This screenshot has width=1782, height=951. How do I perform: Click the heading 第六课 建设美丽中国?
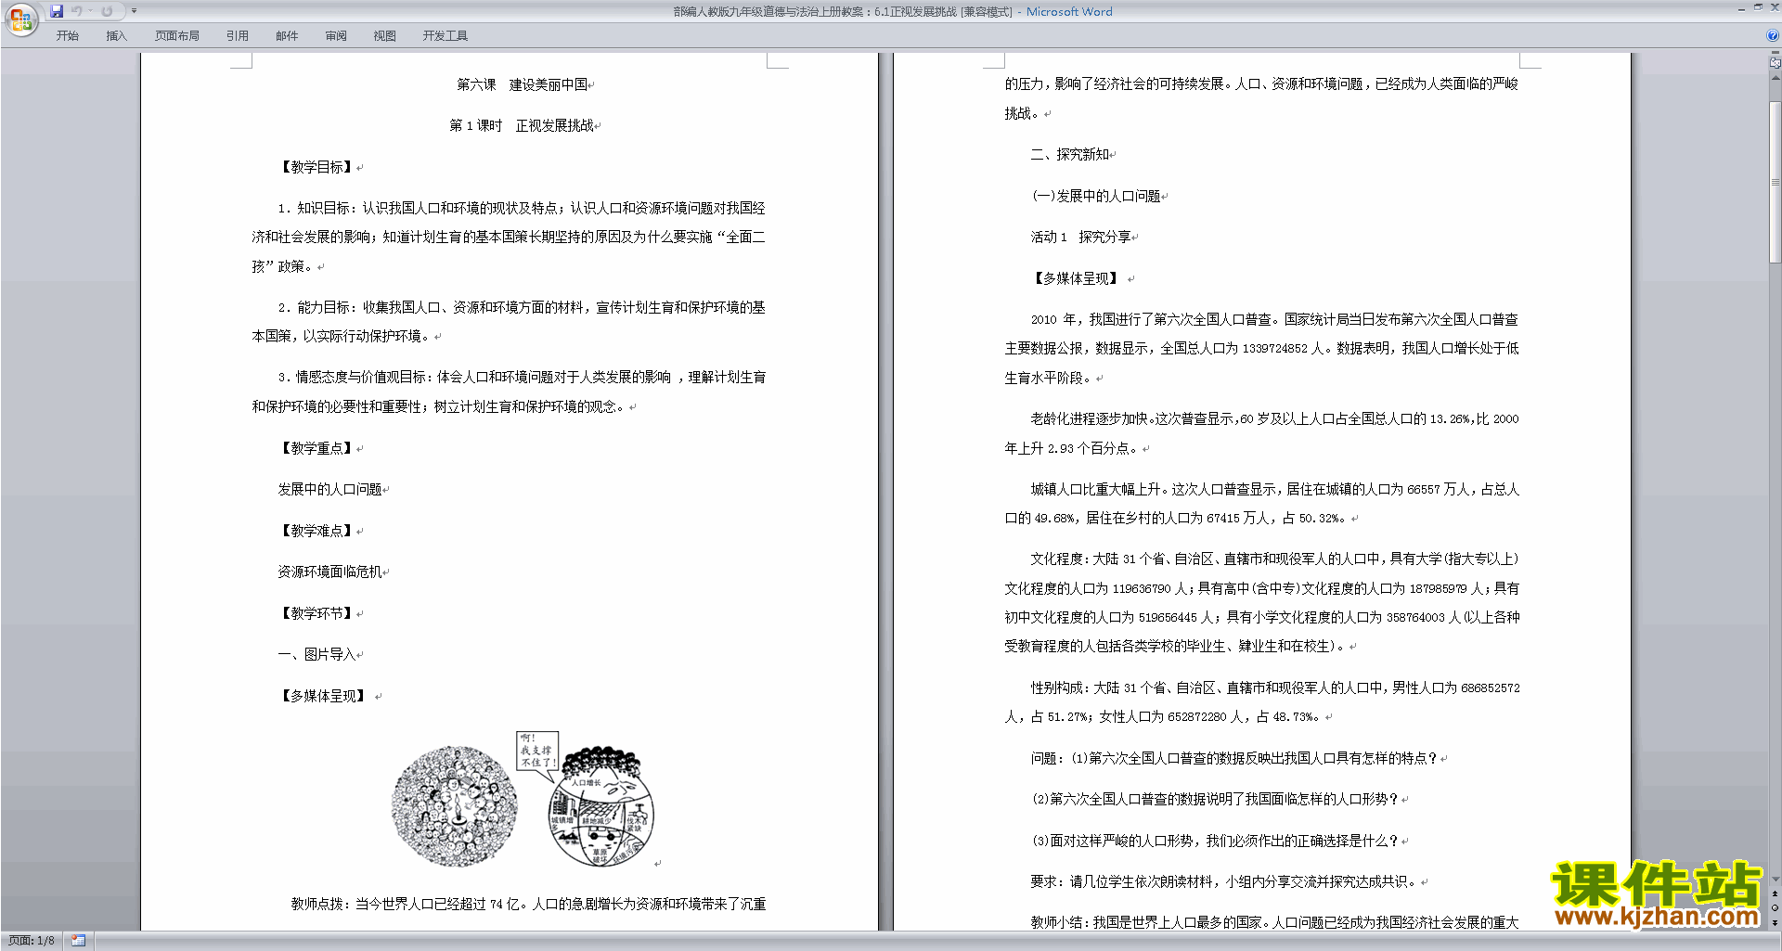[523, 84]
